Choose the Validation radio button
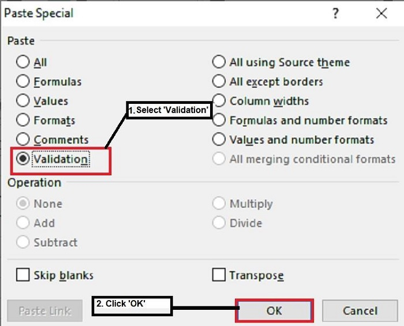Viewport: 404px width, 326px height. pyautogui.click(x=23, y=159)
